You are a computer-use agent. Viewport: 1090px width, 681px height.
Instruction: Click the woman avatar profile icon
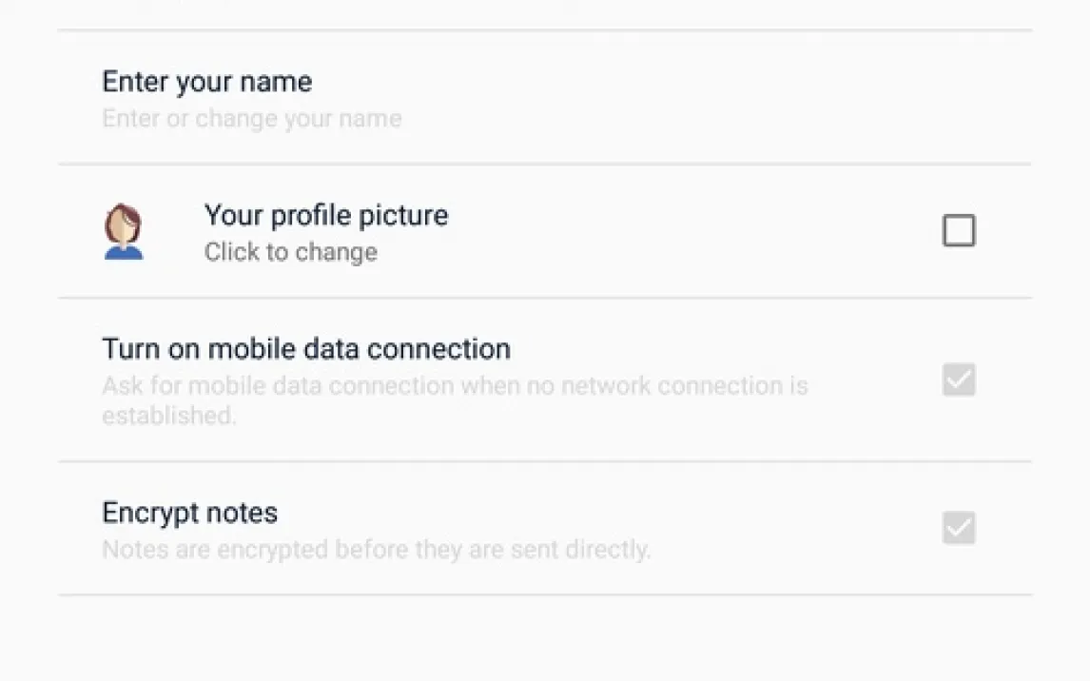click(x=123, y=232)
